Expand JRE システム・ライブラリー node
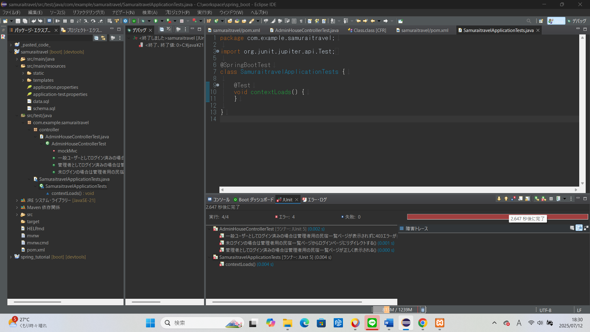This screenshot has width=590, height=332. (x=17, y=200)
